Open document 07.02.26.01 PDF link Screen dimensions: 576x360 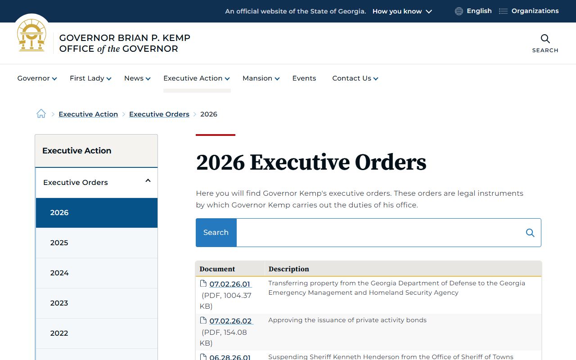point(230,284)
